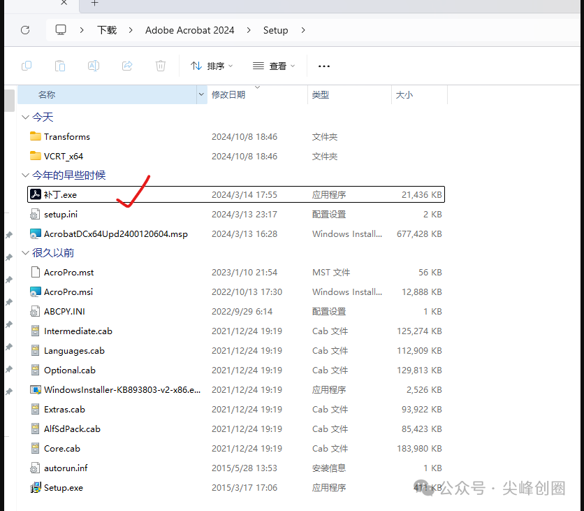Select the VCRT_x64 folder icon

[36, 156]
